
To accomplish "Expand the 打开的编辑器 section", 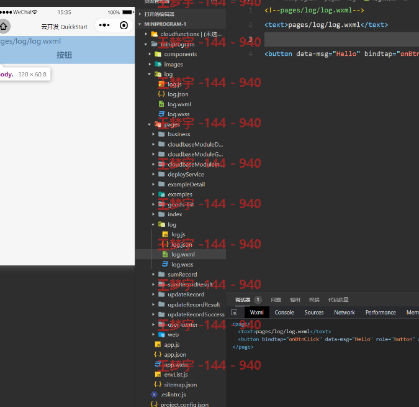I will click(140, 14).
